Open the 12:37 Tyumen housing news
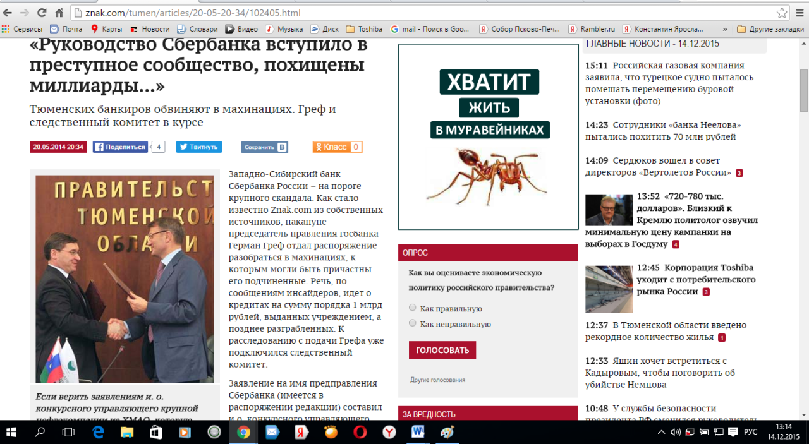Viewport: 809px width, 444px height. (666, 332)
